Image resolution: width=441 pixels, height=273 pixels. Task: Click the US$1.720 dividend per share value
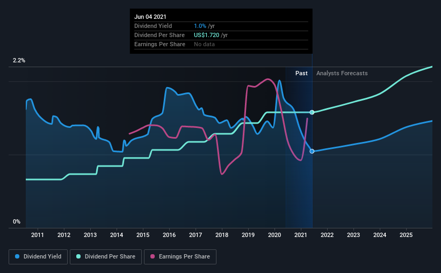pyautogui.click(x=206, y=35)
